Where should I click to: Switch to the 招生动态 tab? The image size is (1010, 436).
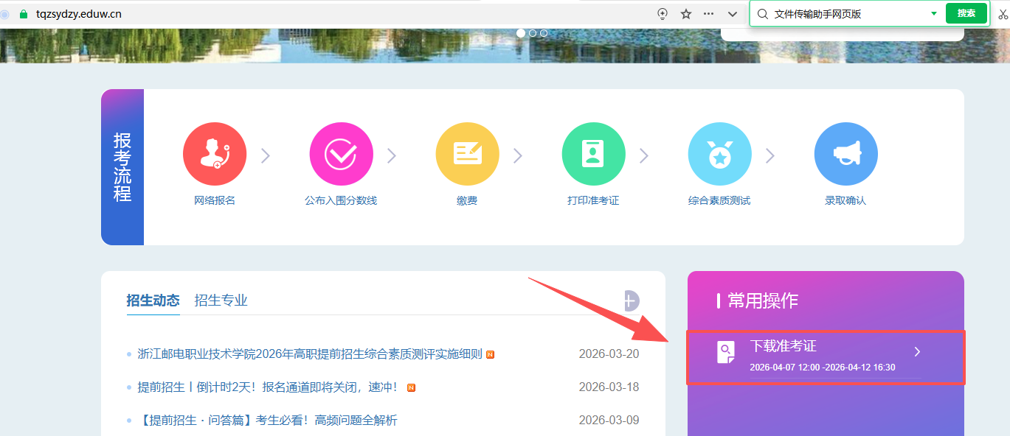pos(153,300)
